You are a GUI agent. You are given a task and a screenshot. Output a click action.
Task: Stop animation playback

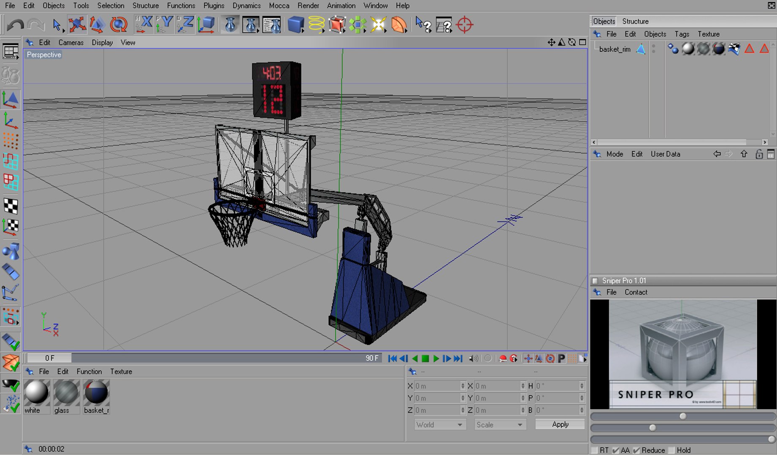(425, 359)
